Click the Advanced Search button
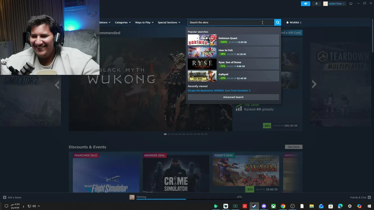This screenshot has height=210, width=374. click(x=233, y=97)
